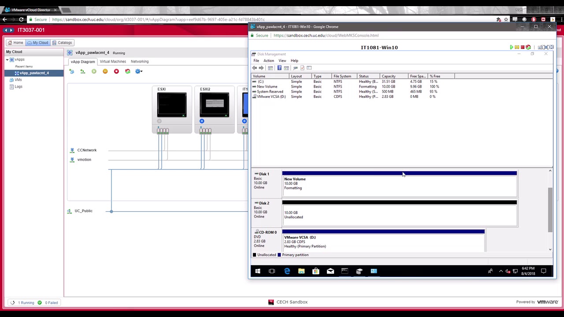
Task: Open the VM Action Center notifications icon
Action: point(543,271)
